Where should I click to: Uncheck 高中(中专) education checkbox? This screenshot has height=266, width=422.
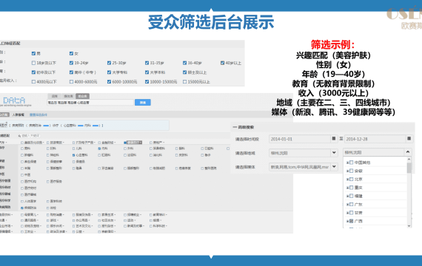tap(71, 72)
